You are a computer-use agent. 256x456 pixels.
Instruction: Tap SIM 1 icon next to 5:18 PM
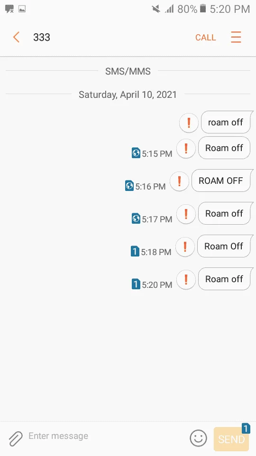point(135,251)
